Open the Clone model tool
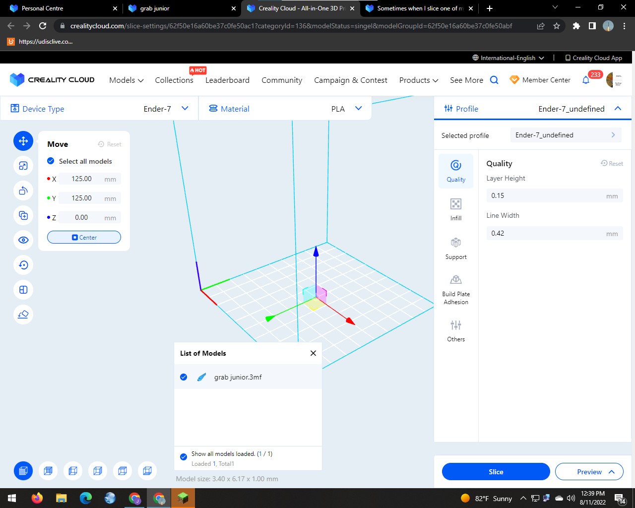The height and width of the screenshot is (508, 635). coord(23,215)
